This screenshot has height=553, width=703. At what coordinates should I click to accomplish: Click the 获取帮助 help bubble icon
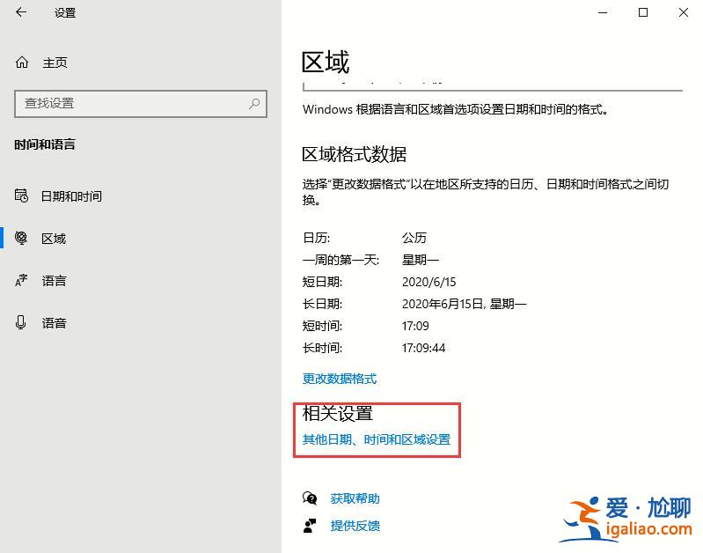pos(310,498)
